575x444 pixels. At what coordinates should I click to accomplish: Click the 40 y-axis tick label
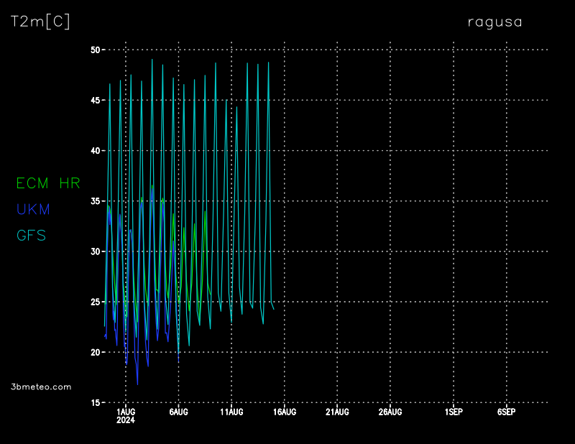[96, 151]
